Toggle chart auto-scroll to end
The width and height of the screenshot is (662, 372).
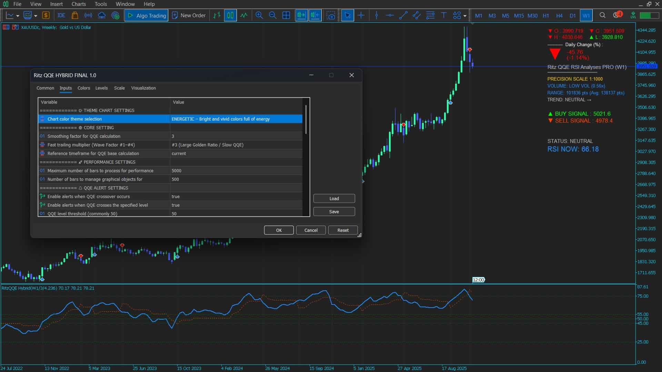coord(301,15)
